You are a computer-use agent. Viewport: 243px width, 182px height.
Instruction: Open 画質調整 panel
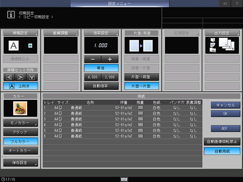(x=61, y=33)
